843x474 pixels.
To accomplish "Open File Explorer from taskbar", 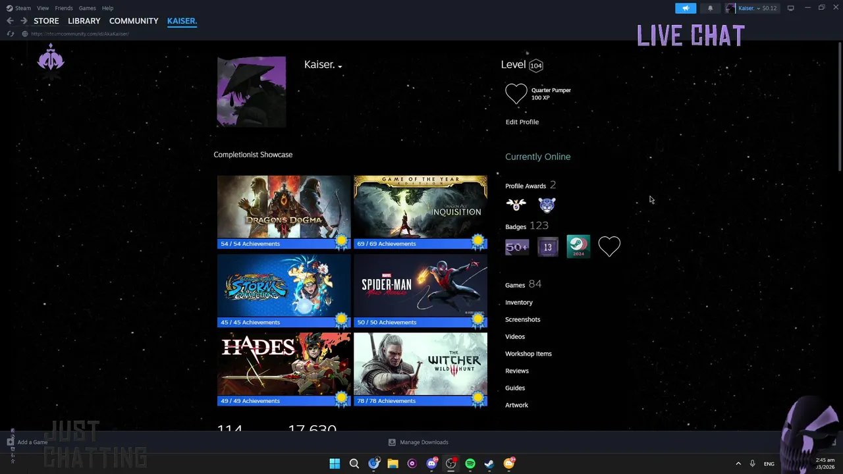I will point(393,463).
